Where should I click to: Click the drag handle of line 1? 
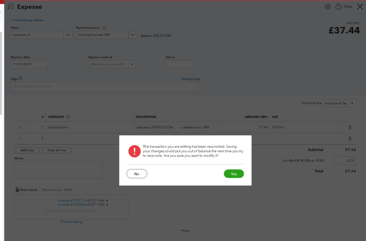pos(20,127)
